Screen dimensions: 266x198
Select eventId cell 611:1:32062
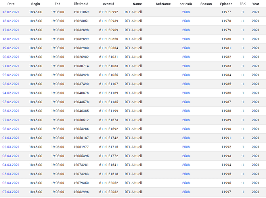(109, 183)
